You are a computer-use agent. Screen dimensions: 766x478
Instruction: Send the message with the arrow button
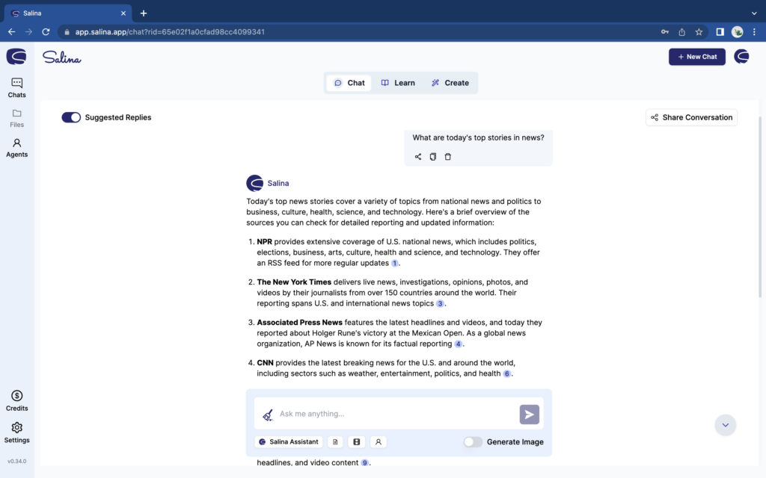[x=529, y=414]
